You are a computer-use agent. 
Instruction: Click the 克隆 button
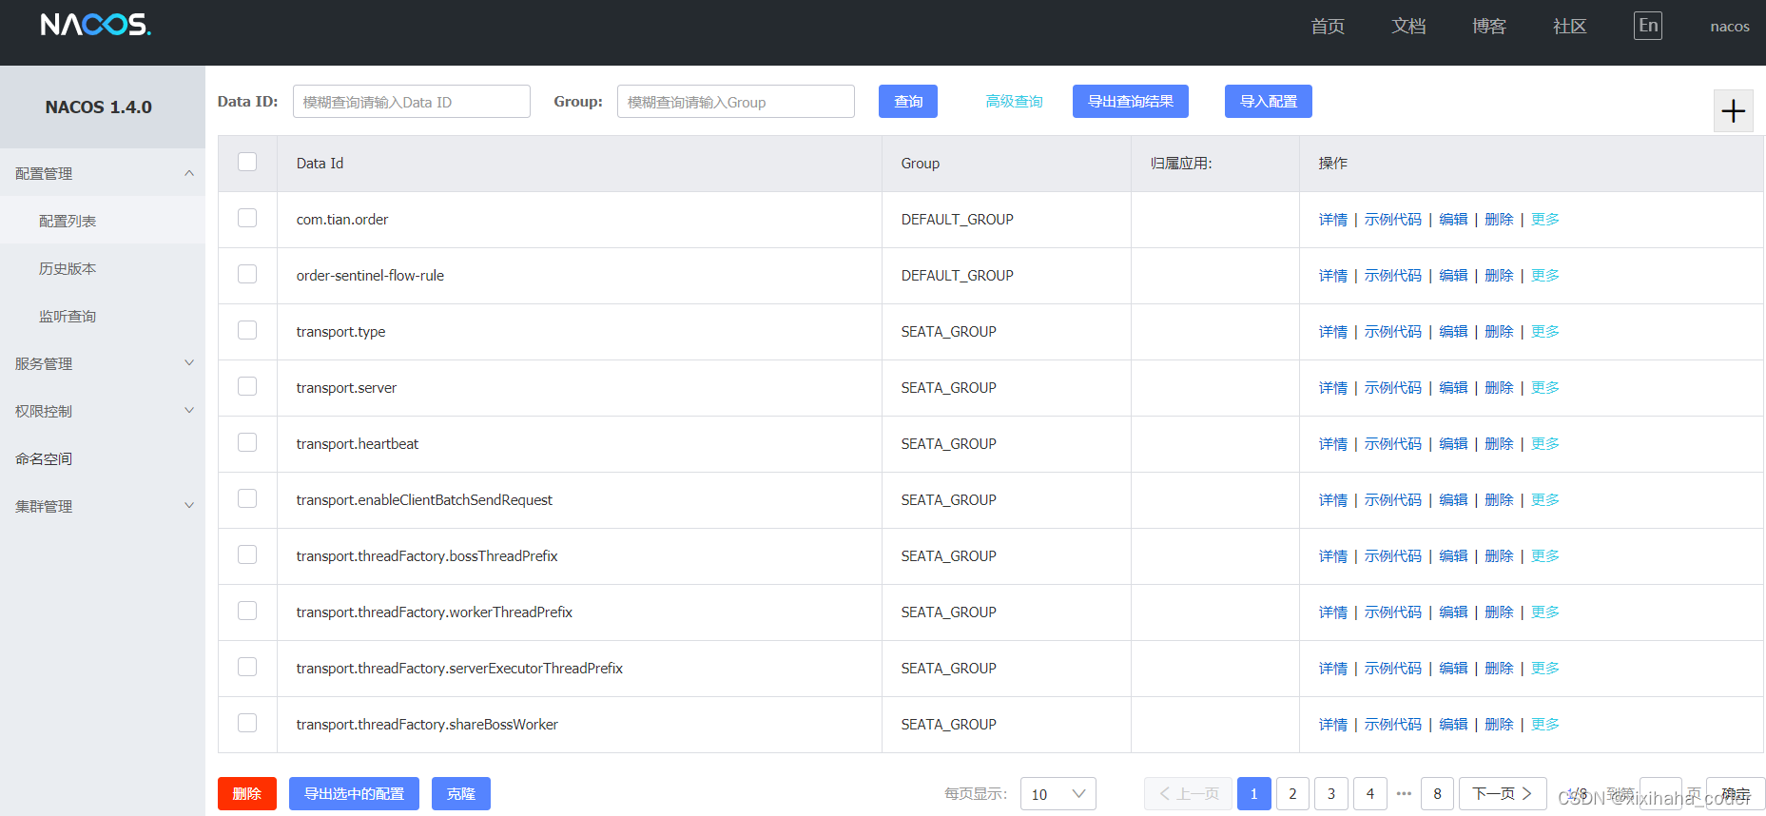coord(461,793)
